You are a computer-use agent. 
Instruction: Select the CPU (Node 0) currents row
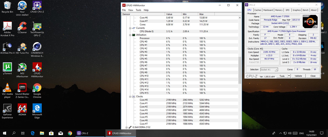pyautogui.click(x=180, y=31)
